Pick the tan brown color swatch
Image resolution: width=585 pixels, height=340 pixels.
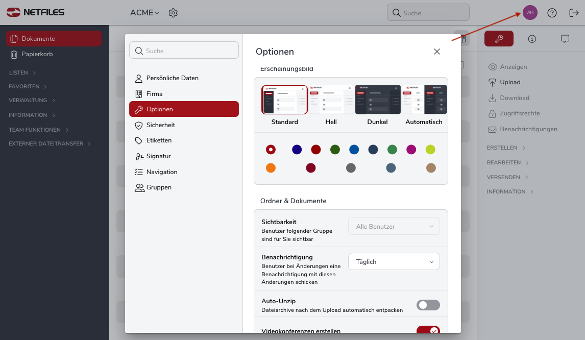pyautogui.click(x=431, y=168)
